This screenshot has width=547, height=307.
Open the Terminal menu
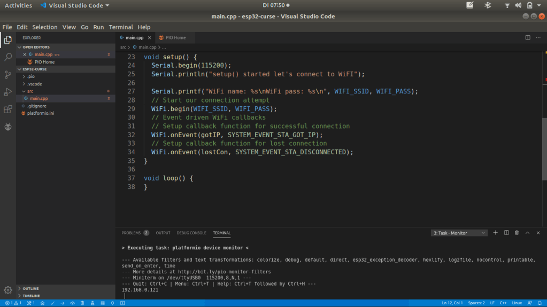(x=120, y=27)
